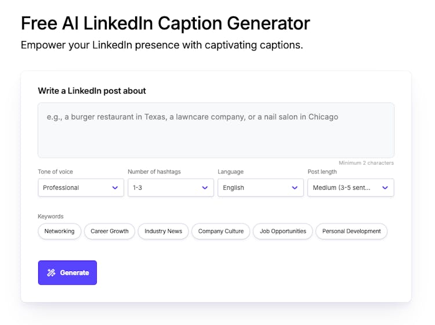Click the Post length chevron arrow
The height and width of the screenshot is (325, 435).
385,187
